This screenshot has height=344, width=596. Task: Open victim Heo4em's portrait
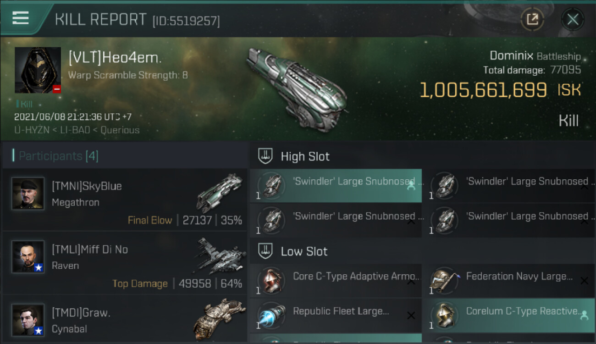point(38,70)
